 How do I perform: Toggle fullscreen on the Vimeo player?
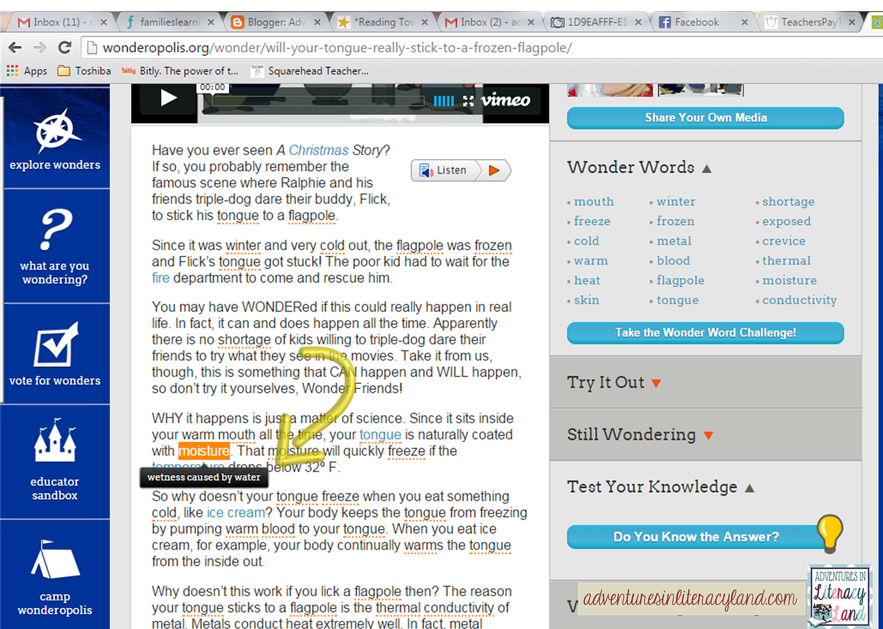pyautogui.click(x=468, y=101)
